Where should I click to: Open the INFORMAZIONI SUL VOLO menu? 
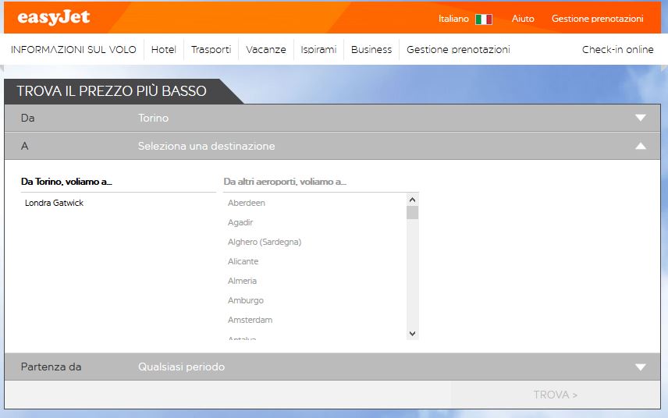[73, 49]
